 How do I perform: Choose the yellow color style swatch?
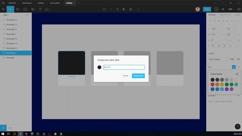point(222,84)
